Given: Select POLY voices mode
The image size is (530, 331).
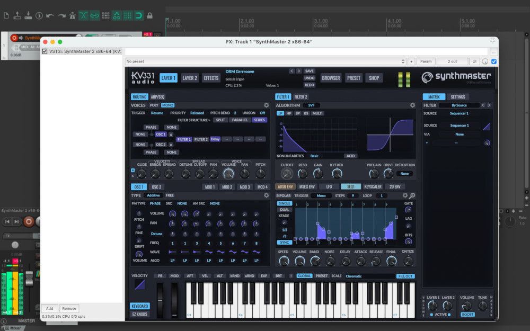Looking at the screenshot, I should coord(154,105).
